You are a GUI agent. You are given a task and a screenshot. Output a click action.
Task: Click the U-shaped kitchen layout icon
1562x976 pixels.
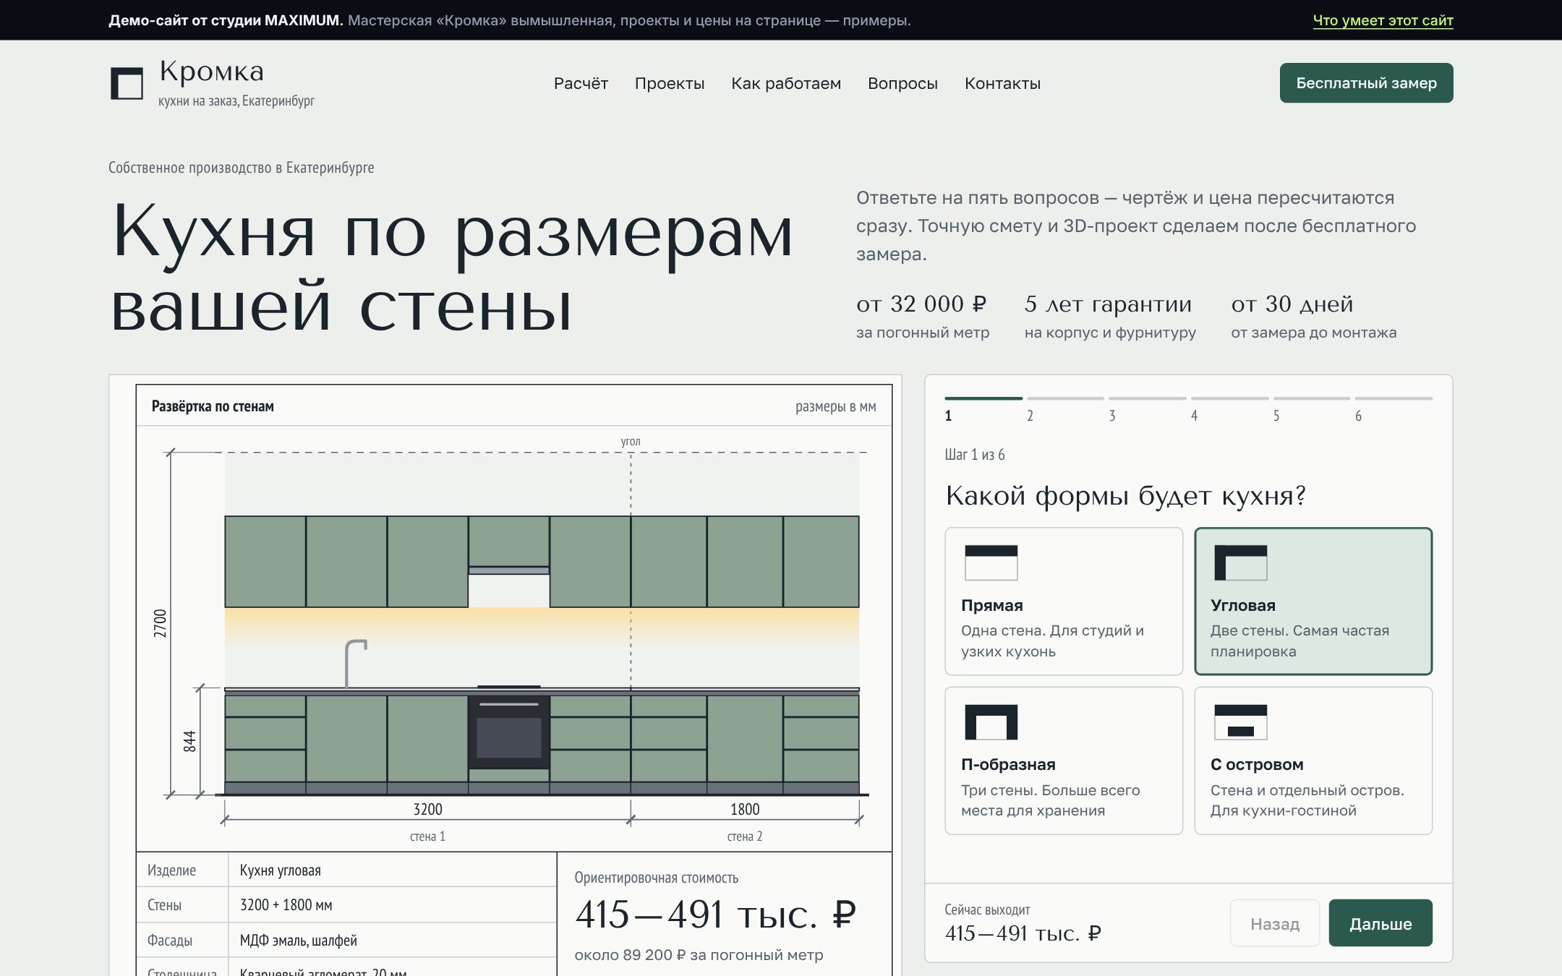[991, 722]
